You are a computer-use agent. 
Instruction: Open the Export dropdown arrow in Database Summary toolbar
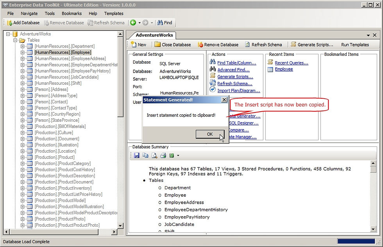pos(178,156)
